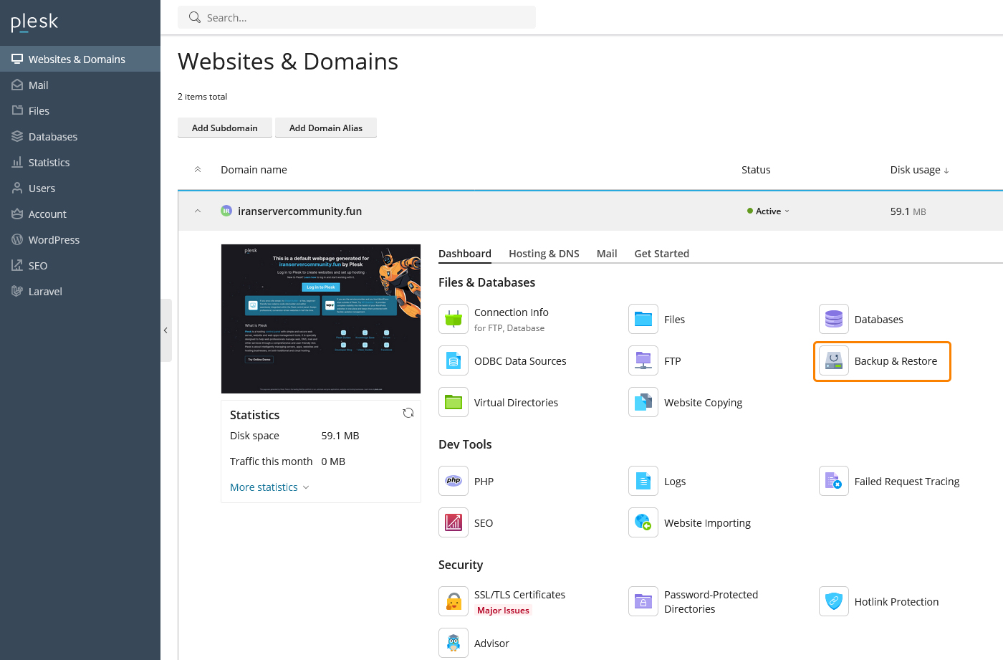Screen dimensions: 1003x660
Task: Open the Website Importing globe icon
Action: (643, 522)
